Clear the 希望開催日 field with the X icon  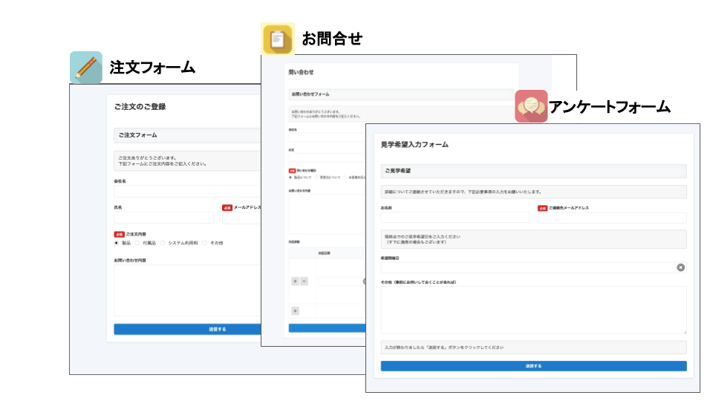point(681,267)
